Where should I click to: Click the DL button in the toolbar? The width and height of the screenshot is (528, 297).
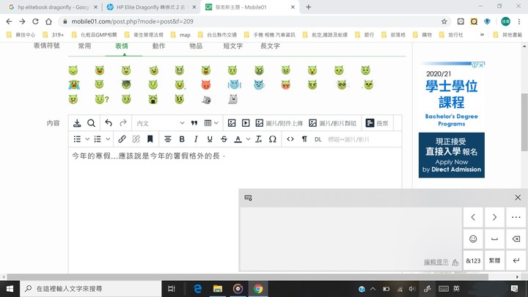tap(318, 139)
